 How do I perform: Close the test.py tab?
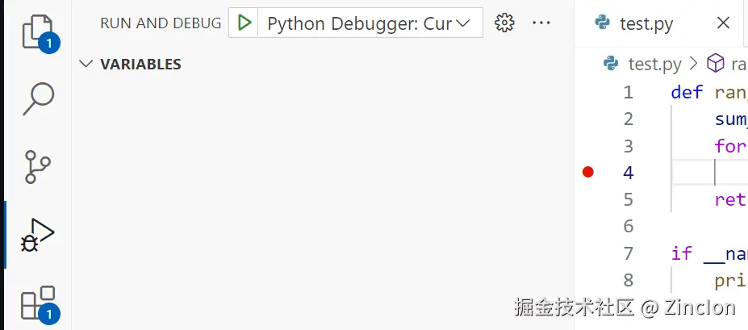point(723,23)
